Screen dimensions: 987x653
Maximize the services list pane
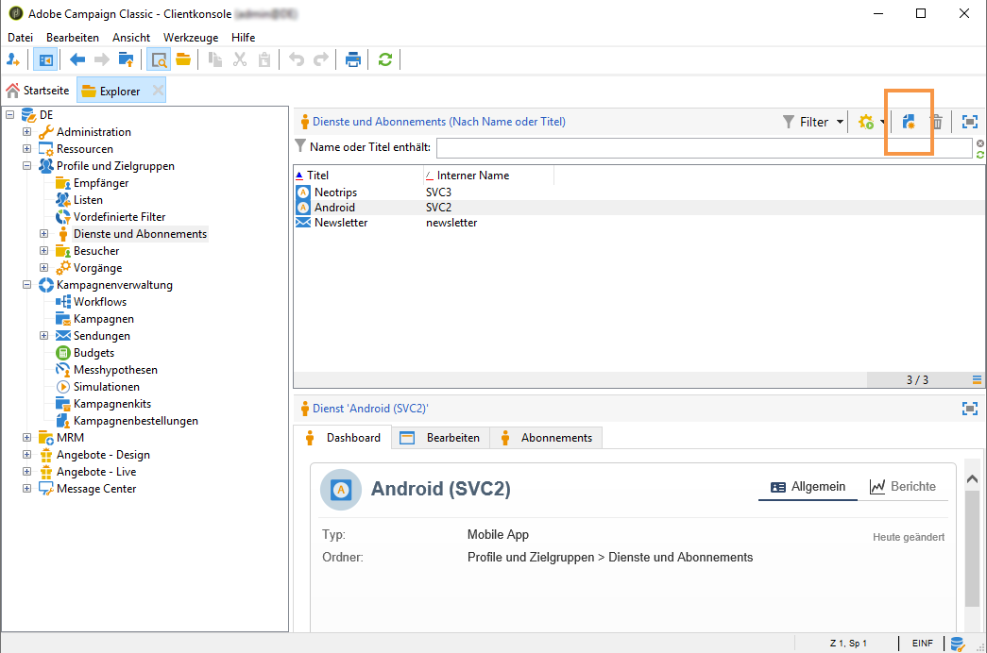970,122
